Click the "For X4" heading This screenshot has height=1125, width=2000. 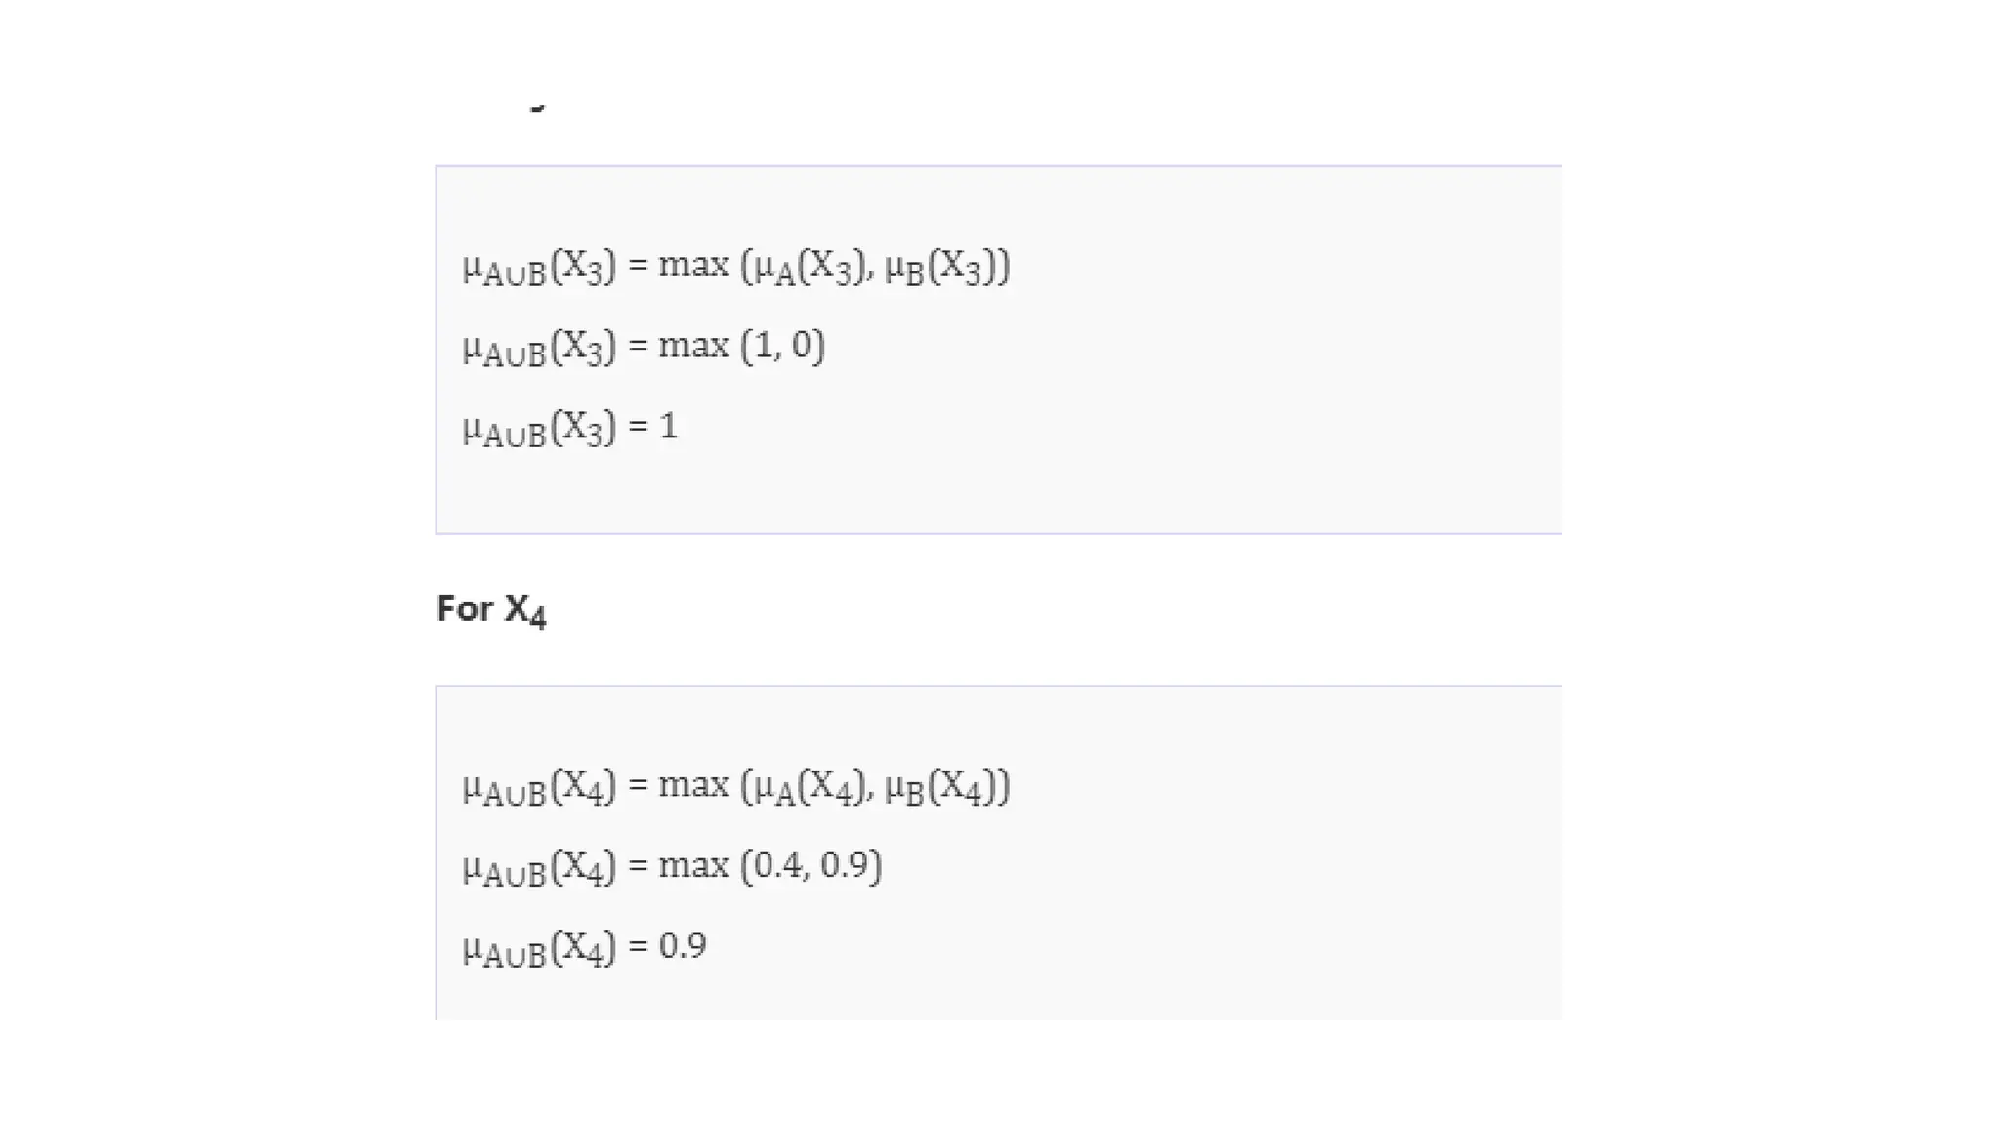click(491, 610)
